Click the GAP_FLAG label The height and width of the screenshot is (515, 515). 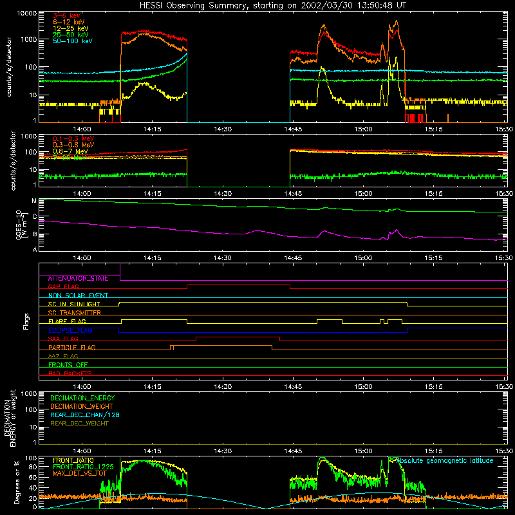(63, 286)
